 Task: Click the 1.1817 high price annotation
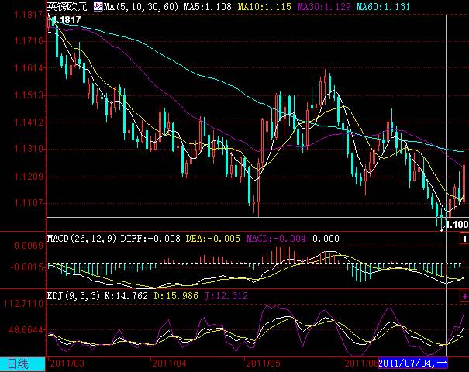pyautogui.click(x=67, y=20)
